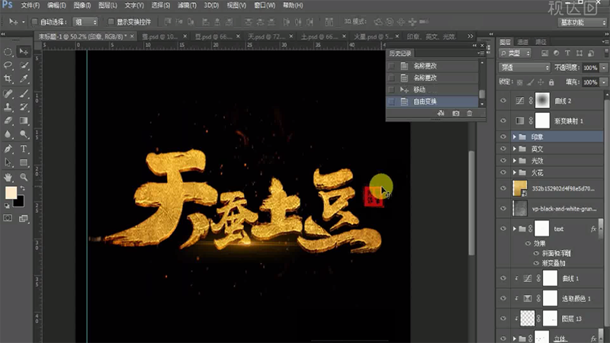Select the Lasso tool
The image size is (610, 343).
coord(8,66)
